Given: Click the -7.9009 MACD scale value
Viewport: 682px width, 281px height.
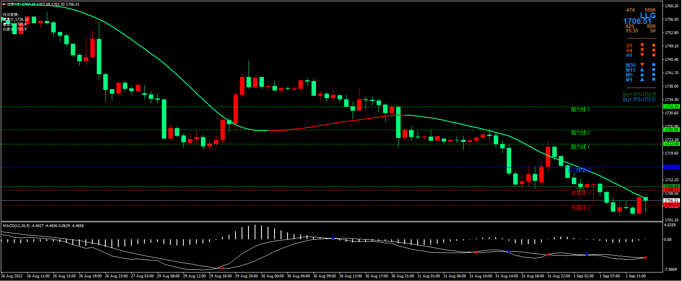Looking at the screenshot, I should pos(671,269).
